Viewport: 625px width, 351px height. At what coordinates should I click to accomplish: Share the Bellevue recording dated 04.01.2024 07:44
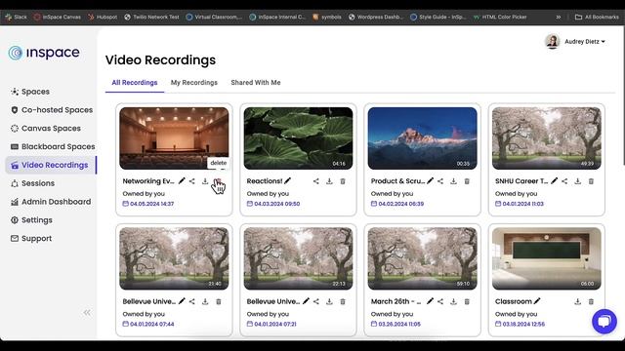192,301
